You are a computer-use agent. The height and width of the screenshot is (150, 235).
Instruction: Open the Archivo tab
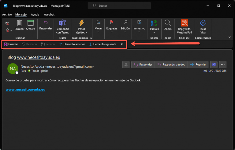(x=7, y=15)
